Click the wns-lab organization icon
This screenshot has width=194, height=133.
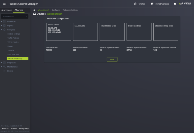coord(135,4)
